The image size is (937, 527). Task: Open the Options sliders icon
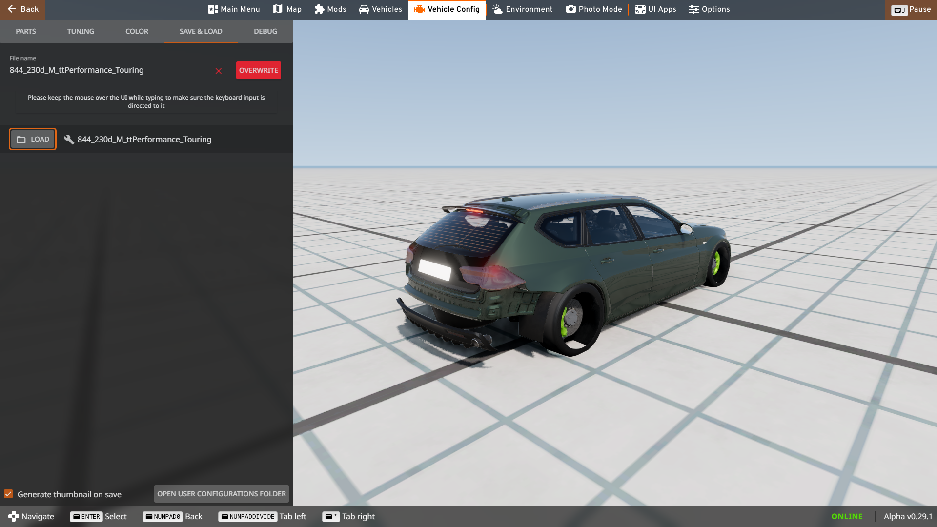pyautogui.click(x=693, y=9)
